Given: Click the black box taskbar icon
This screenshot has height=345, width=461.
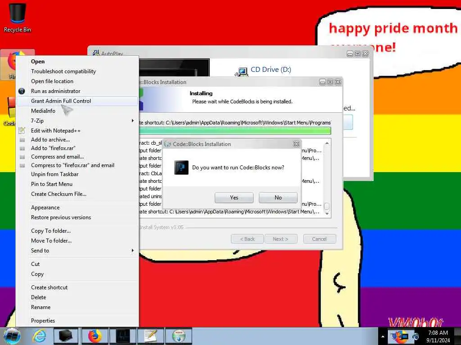Looking at the screenshot, I should (66, 336).
